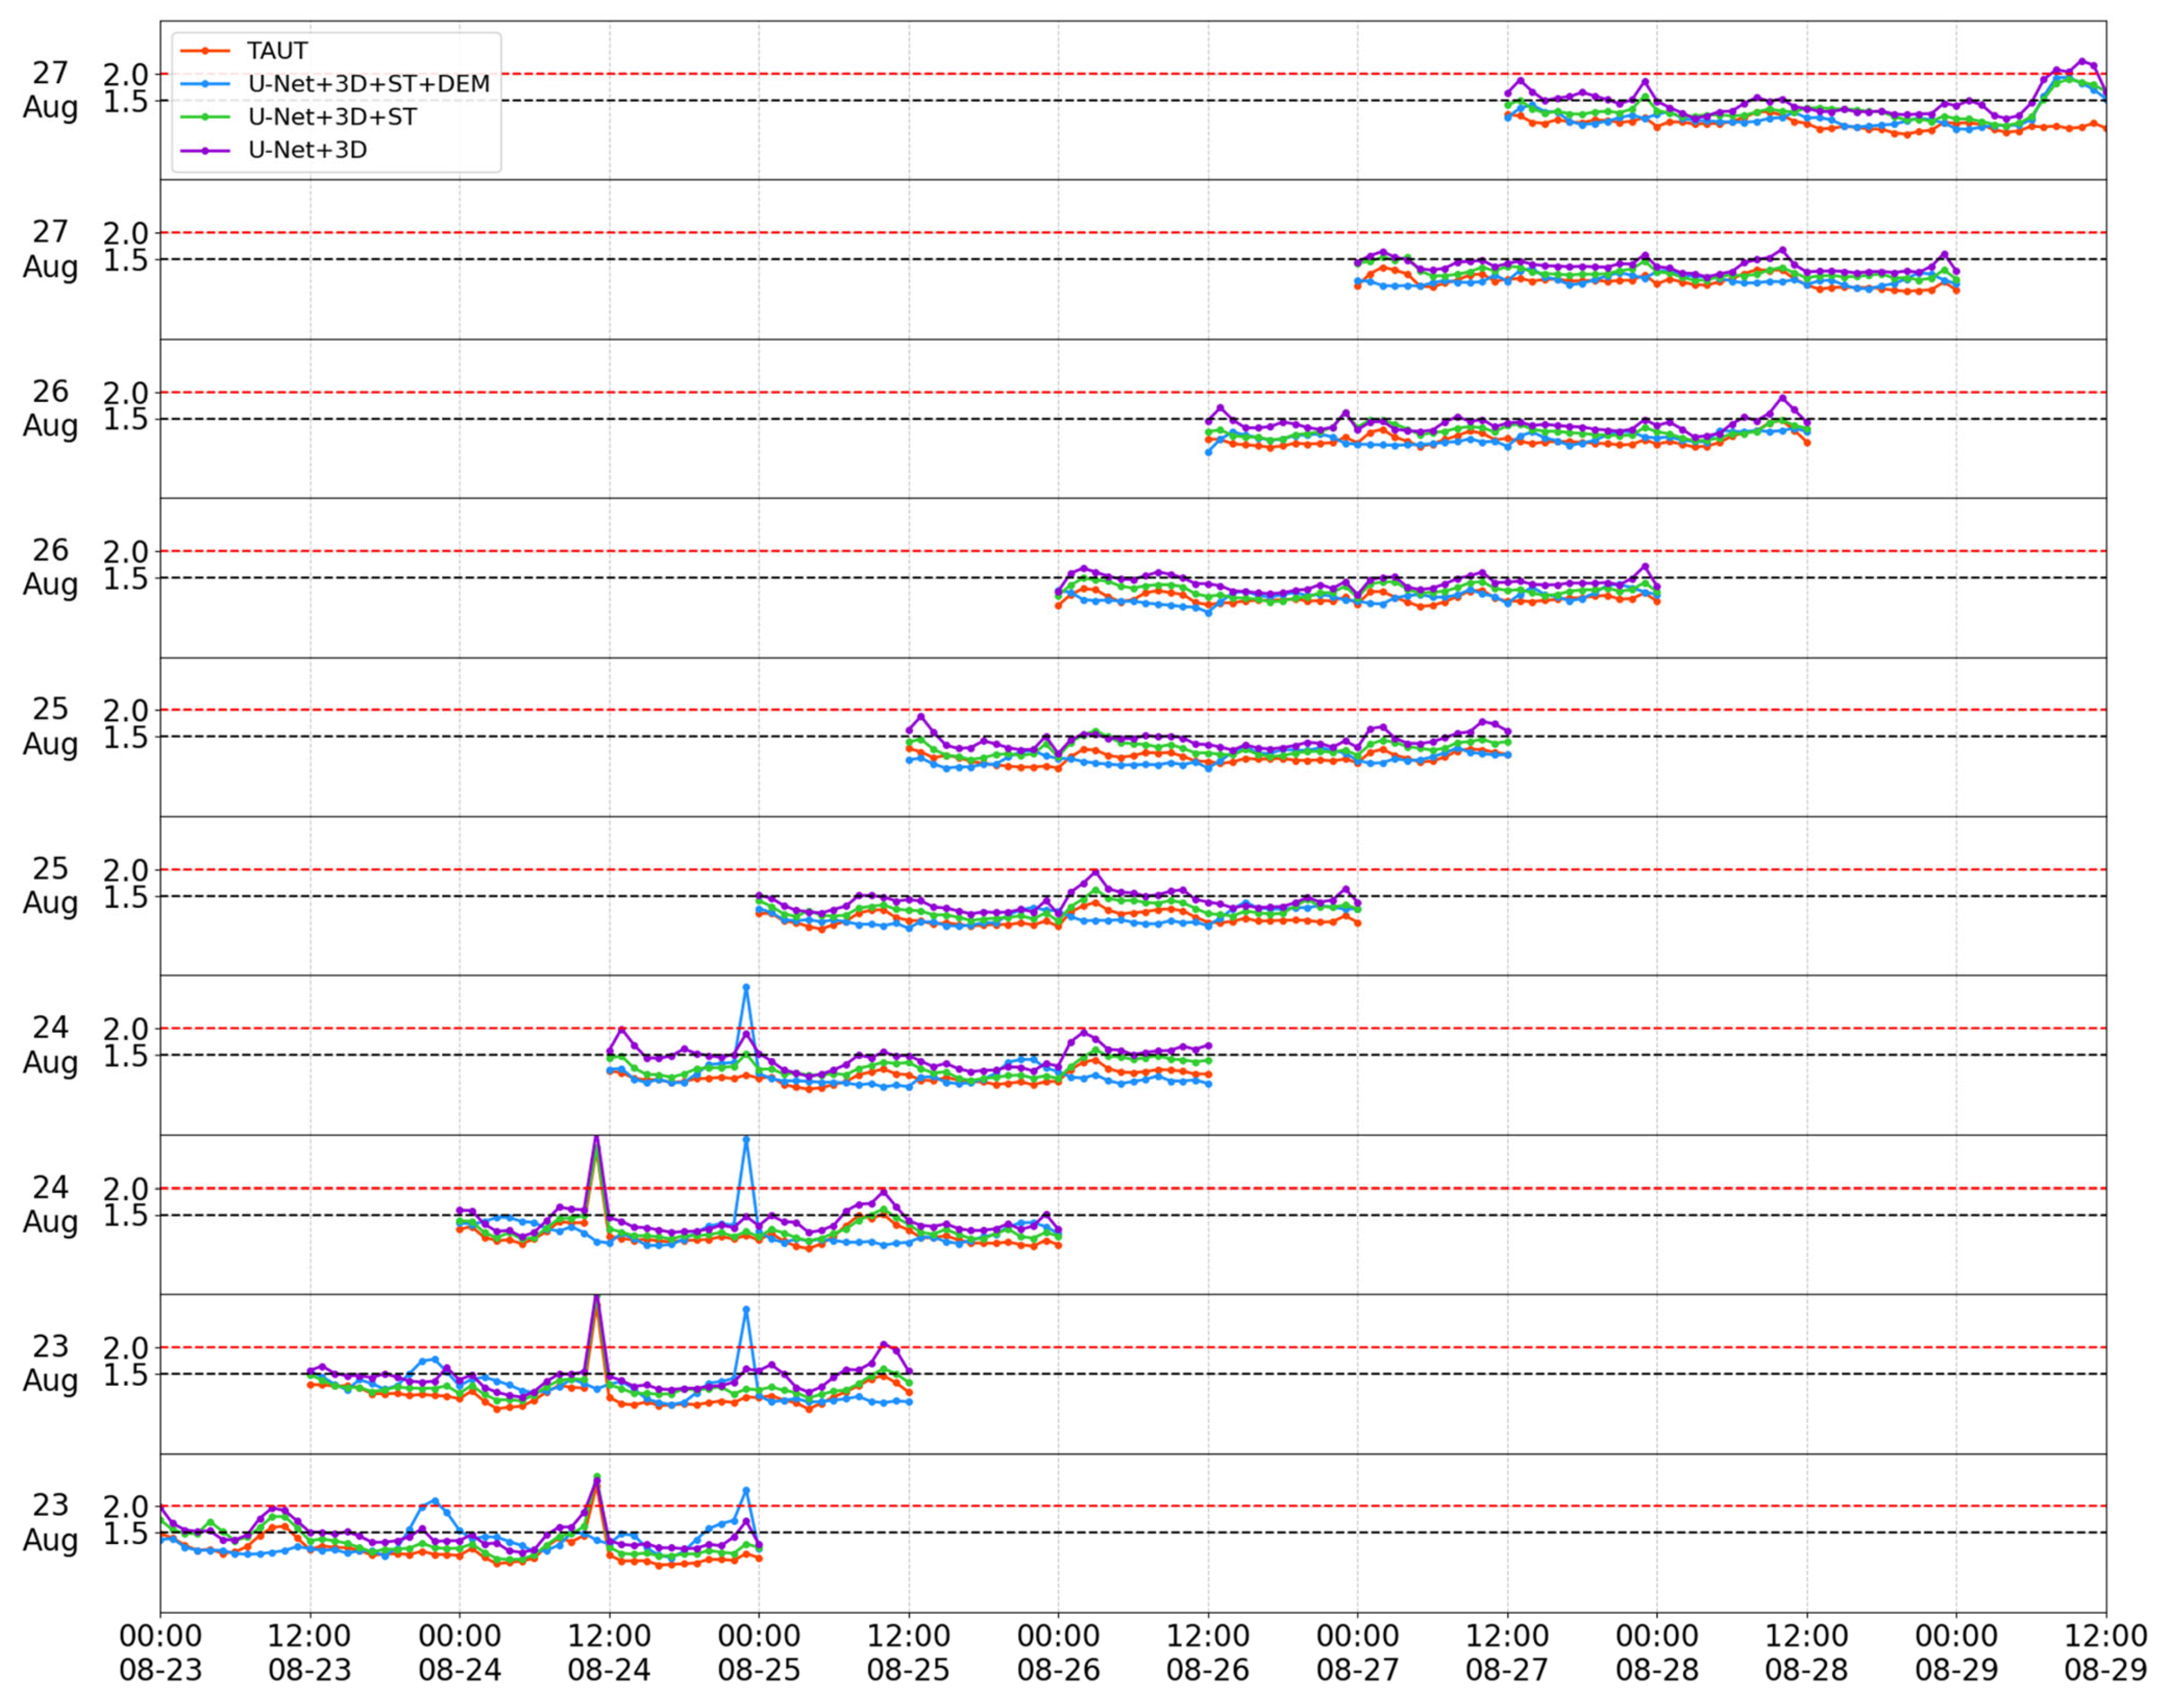The image size is (2165, 1708).
Task: Click the 12:00 08-24 x-axis tick label
Action: (x=609, y=1652)
